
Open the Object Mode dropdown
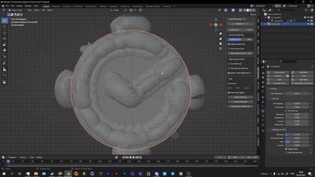[17, 10]
